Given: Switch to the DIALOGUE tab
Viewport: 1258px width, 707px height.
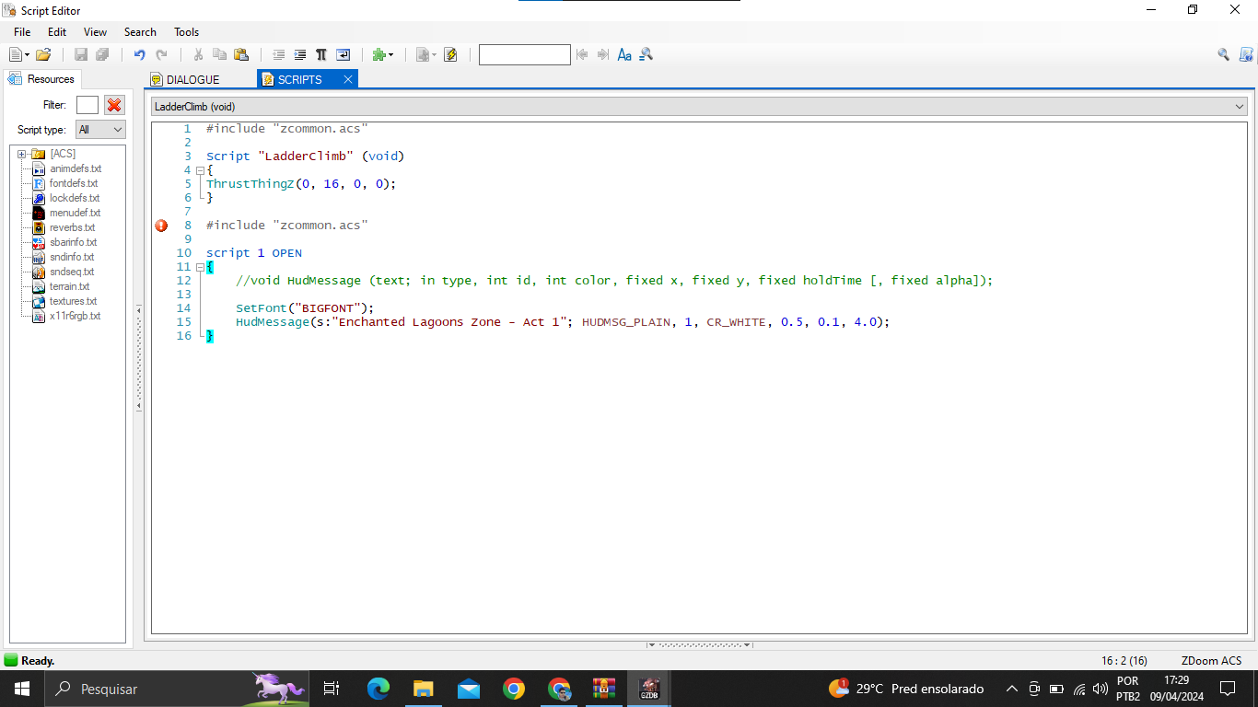Looking at the screenshot, I should (184, 80).
